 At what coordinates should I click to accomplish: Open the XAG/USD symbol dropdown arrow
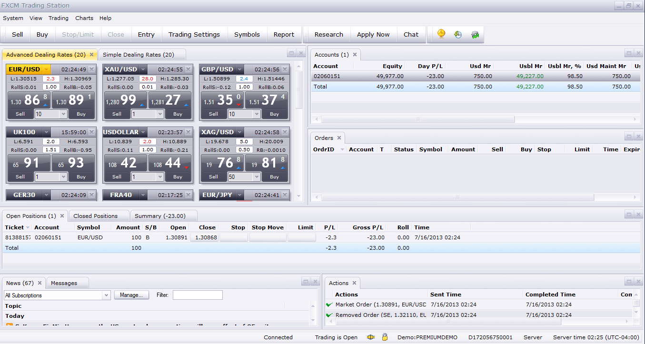point(240,132)
